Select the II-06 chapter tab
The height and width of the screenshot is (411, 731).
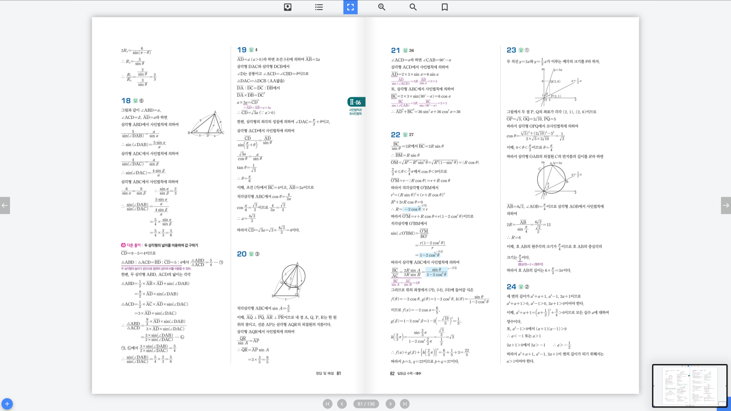click(x=356, y=102)
